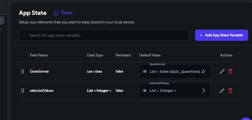Open the List < Data (Quiz_Questions) default value box
Viewport: 252px width, 120px height.
point(175,71)
